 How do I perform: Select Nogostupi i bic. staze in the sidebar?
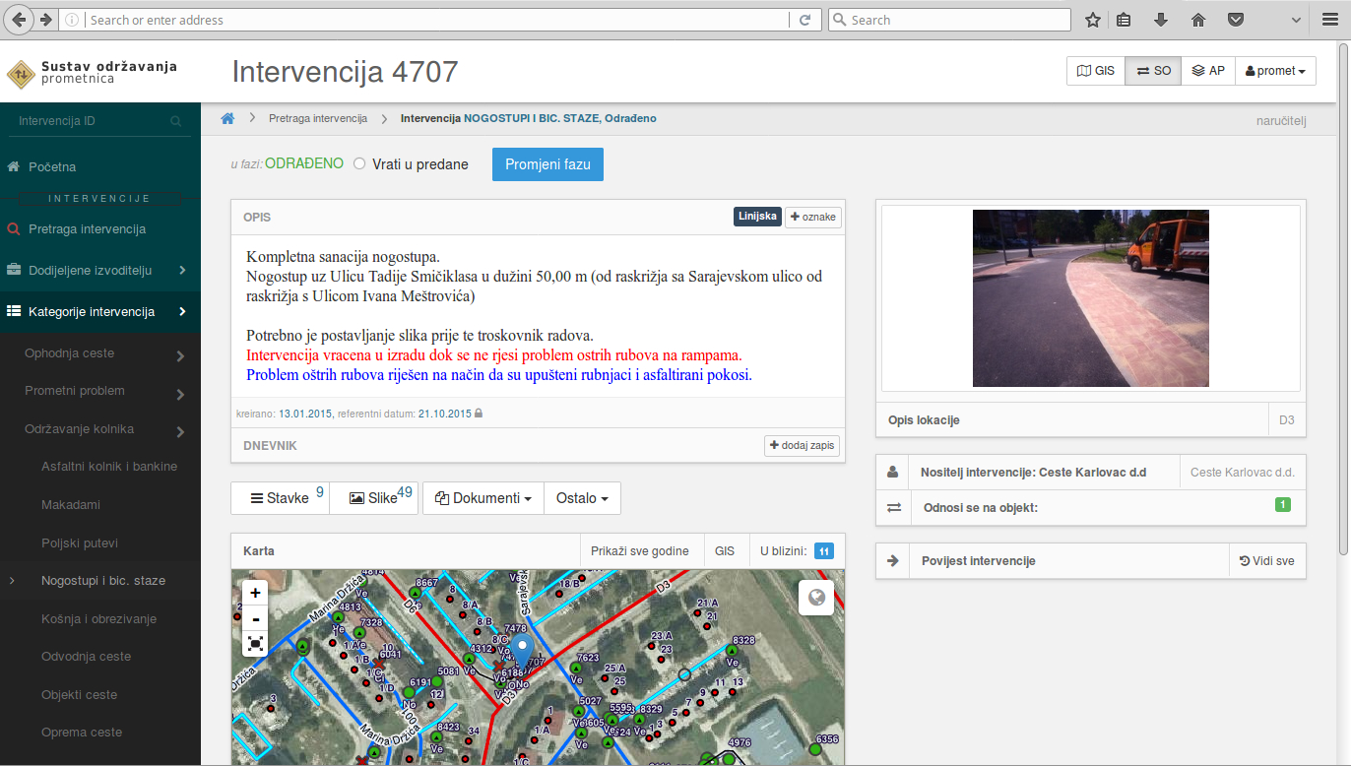pyautogui.click(x=103, y=581)
